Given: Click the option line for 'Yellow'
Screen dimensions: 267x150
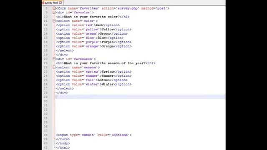Looking at the screenshot, I should [94, 30].
